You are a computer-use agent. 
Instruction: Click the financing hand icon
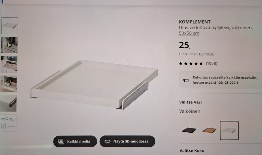pos(186,80)
